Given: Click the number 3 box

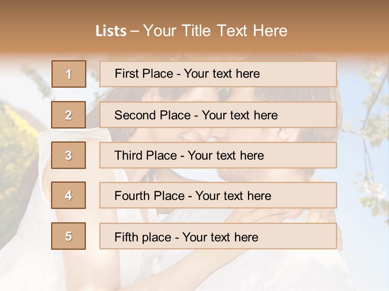Looking at the screenshot, I should tap(69, 155).
